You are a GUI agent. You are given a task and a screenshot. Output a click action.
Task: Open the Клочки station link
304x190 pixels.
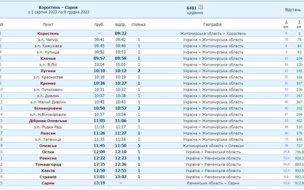pos(48,59)
